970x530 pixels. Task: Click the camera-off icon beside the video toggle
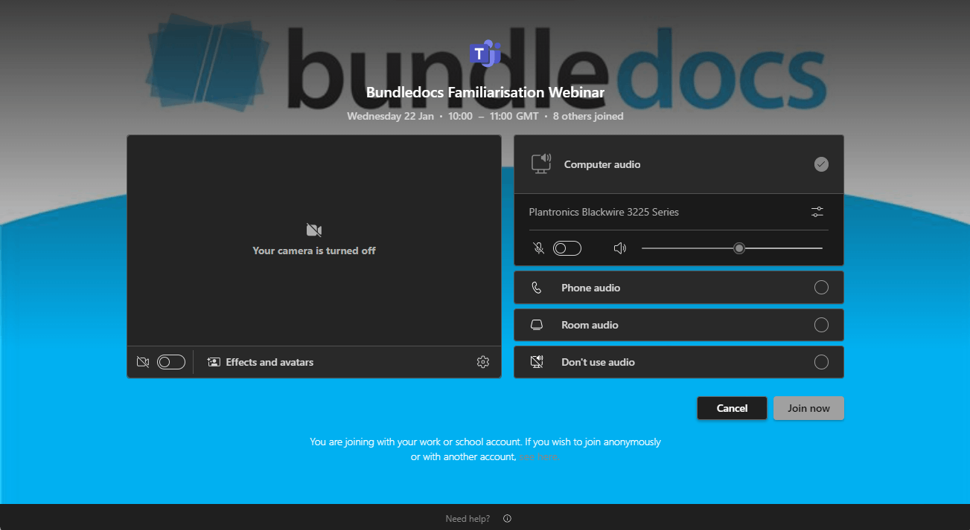[x=143, y=362]
